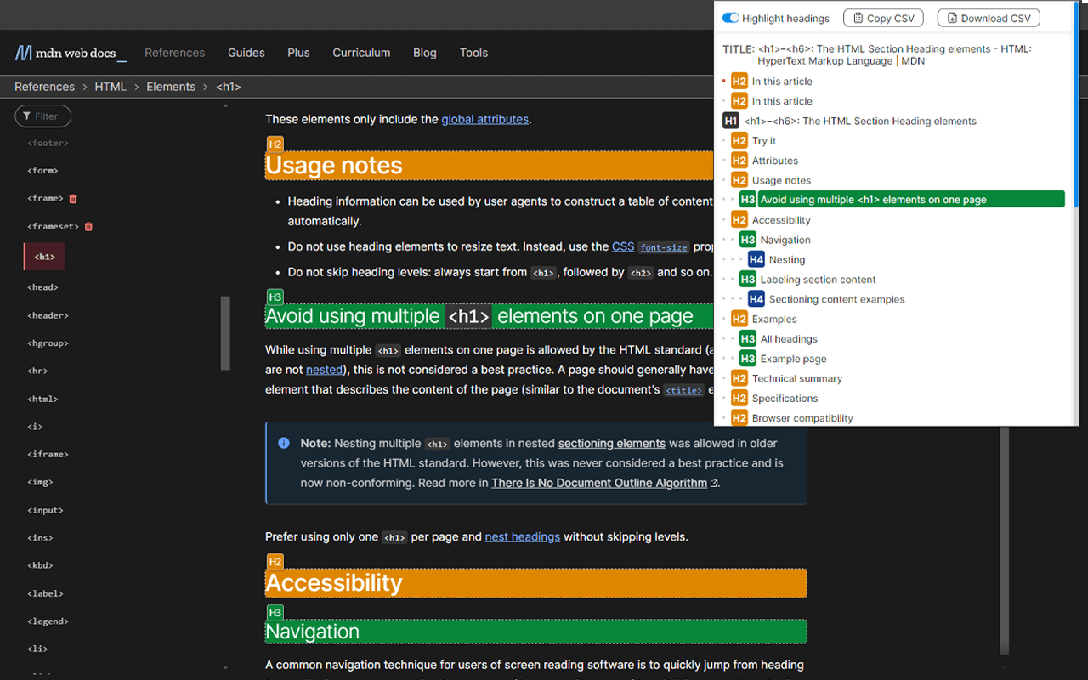The image size is (1088, 680).
Task: Open the References menu item
Action: click(x=174, y=53)
